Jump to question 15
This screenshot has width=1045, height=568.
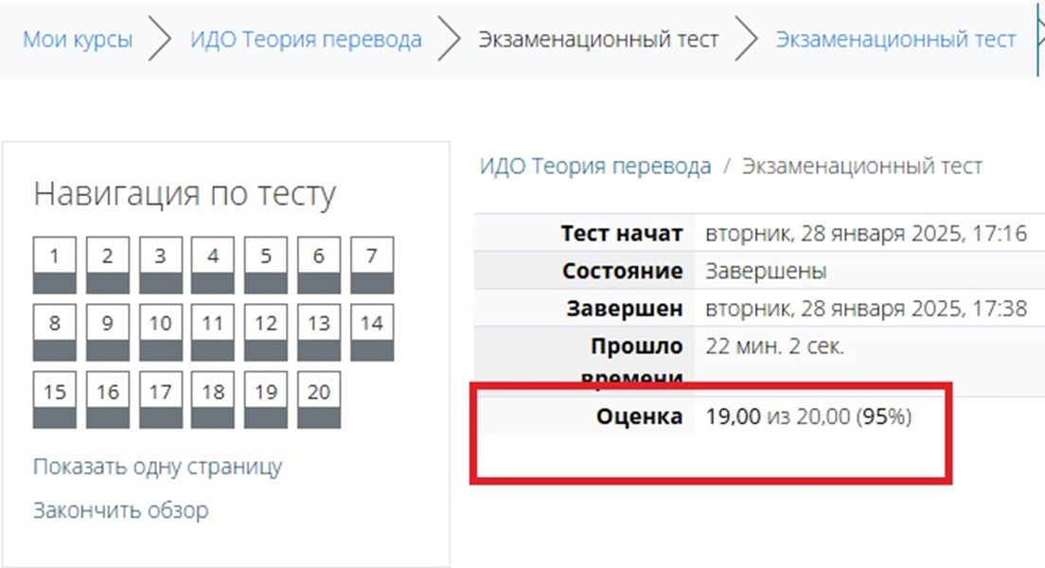(x=55, y=400)
